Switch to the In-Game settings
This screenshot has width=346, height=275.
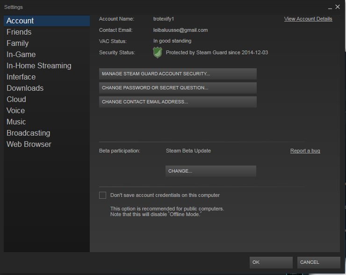tap(47, 55)
